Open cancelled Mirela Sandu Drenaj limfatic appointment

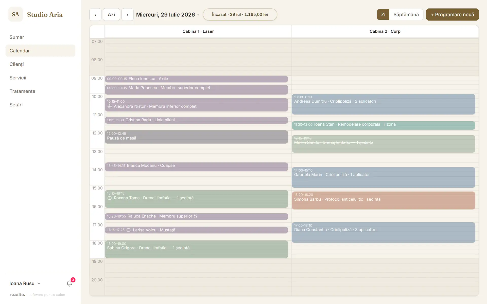point(383,144)
